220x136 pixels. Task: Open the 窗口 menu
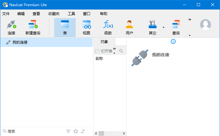click(87, 14)
